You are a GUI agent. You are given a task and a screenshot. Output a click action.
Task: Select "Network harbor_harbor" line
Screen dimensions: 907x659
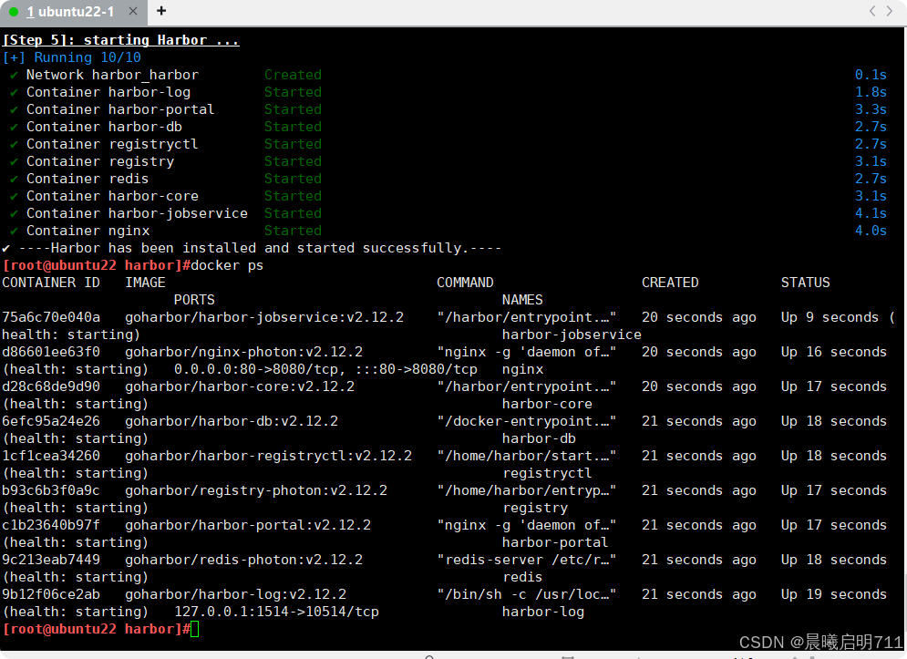coord(112,75)
